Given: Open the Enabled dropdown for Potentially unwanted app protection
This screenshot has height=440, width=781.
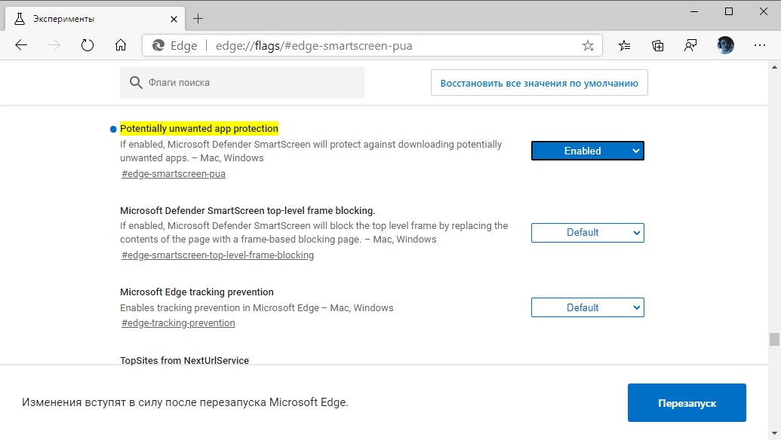Looking at the screenshot, I should 587,150.
